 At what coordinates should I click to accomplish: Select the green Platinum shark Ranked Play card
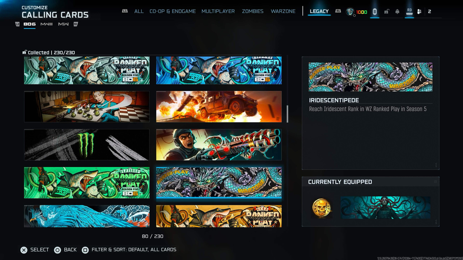[87, 183]
